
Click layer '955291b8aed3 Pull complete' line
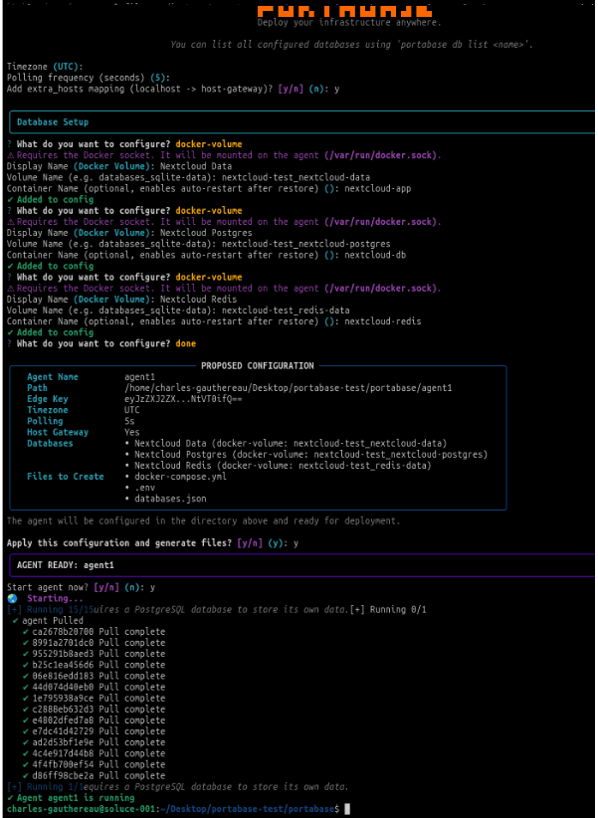click(x=94, y=654)
